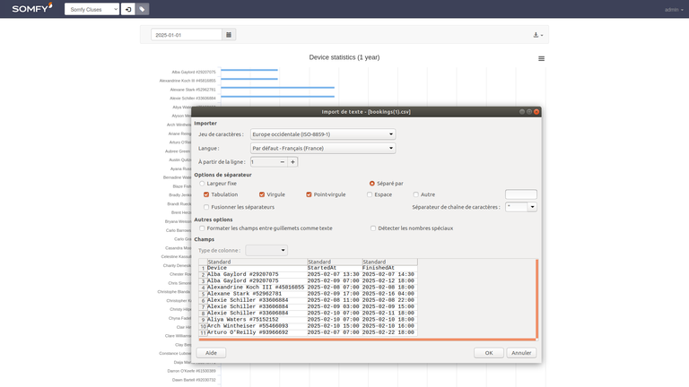The width and height of the screenshot is (689, 387).
Task: Click Arch Wintheiser #55466093 preview row
Action: (x=308, y=326)
